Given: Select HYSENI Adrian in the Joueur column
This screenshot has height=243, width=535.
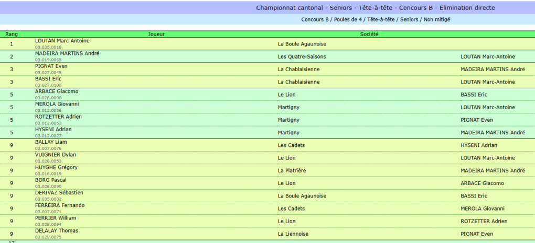Looking at the screenshot, I should tap(53, 129).
